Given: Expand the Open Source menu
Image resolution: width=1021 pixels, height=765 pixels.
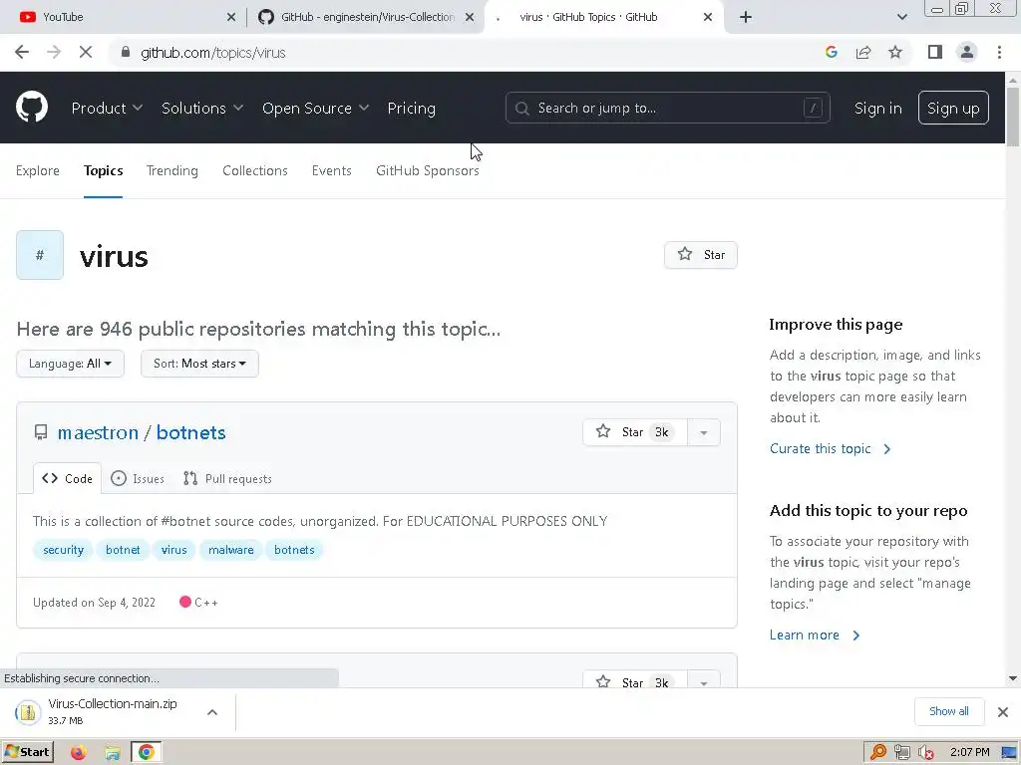Looking at the screenshot, I should tap(316, 108).
